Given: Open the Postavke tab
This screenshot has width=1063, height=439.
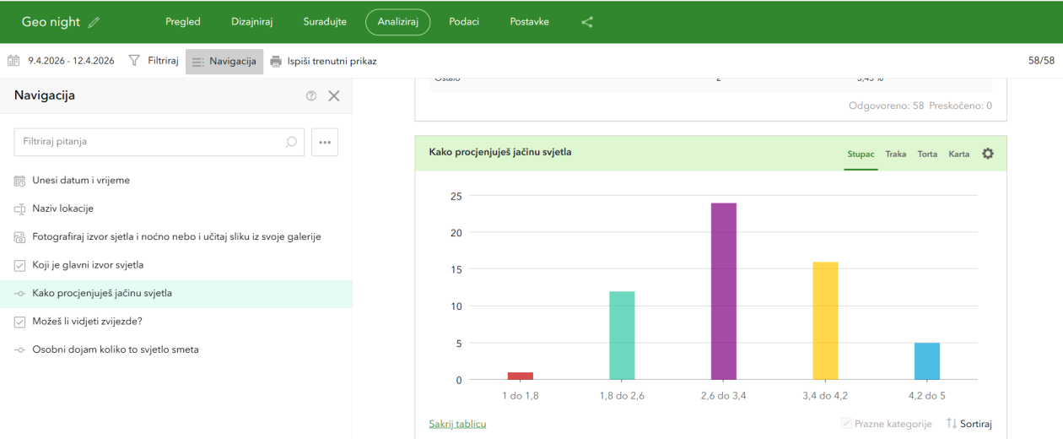Looking at the screenshot, I should (x=530, y=22).
